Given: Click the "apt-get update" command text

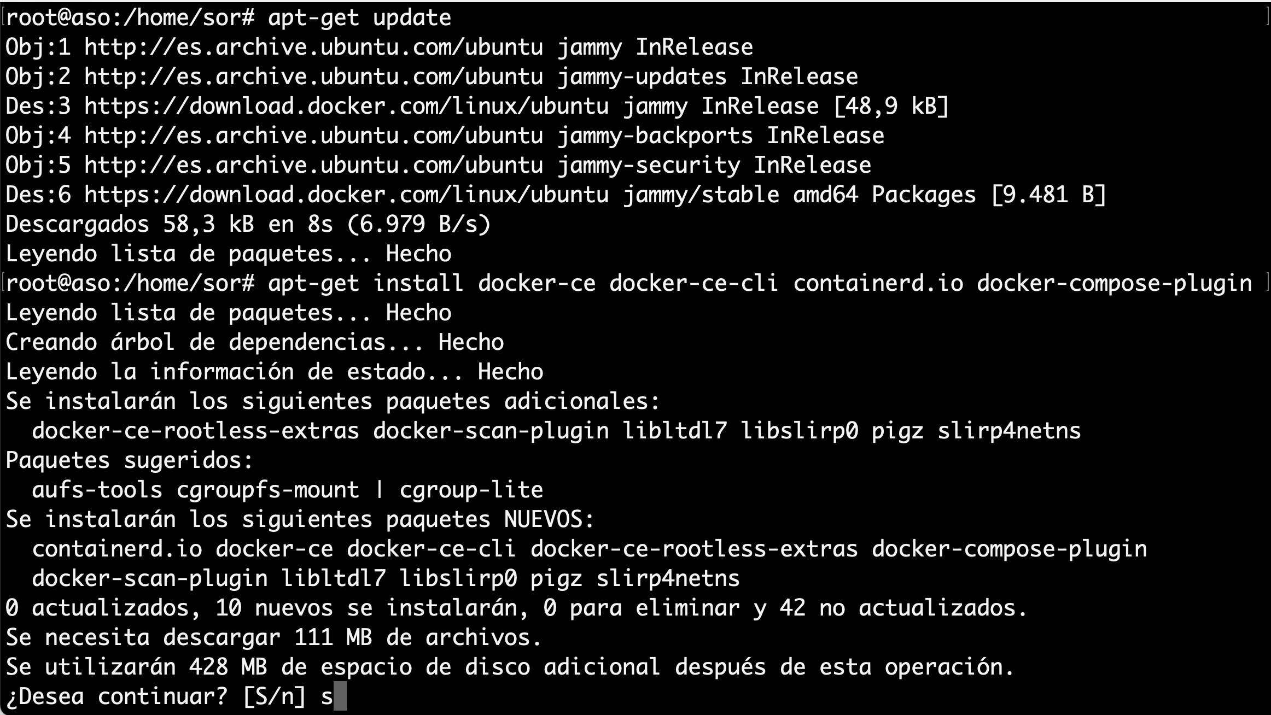Looking at the screenshot, I should (x=359, y=17).
